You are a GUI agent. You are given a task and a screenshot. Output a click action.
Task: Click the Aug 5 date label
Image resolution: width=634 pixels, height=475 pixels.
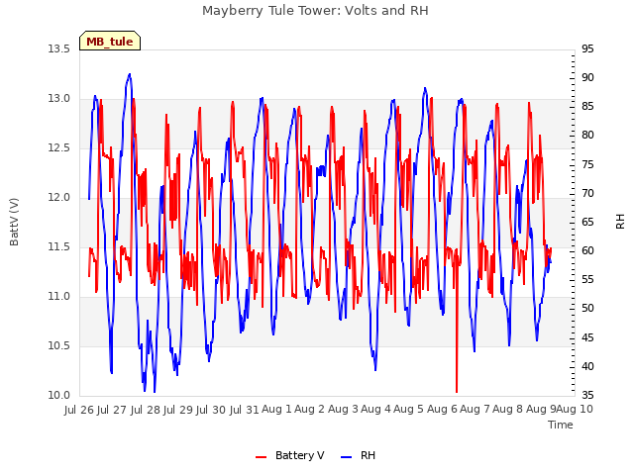tap(409, 409)
